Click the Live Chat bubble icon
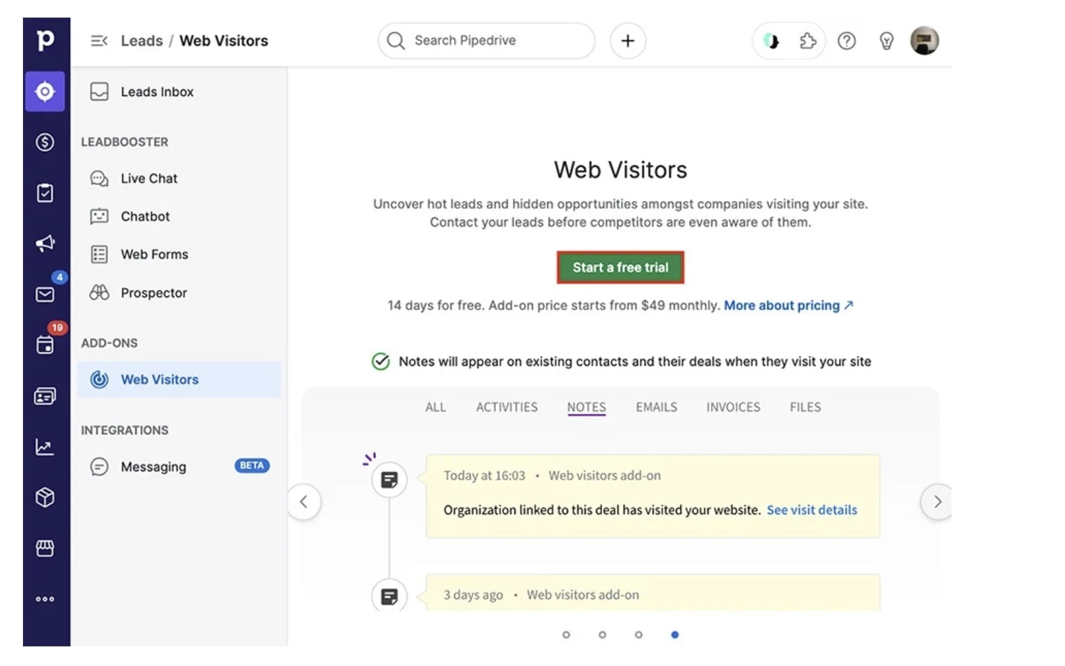This screenshot has height=666, width=1065. click(99, 178)
